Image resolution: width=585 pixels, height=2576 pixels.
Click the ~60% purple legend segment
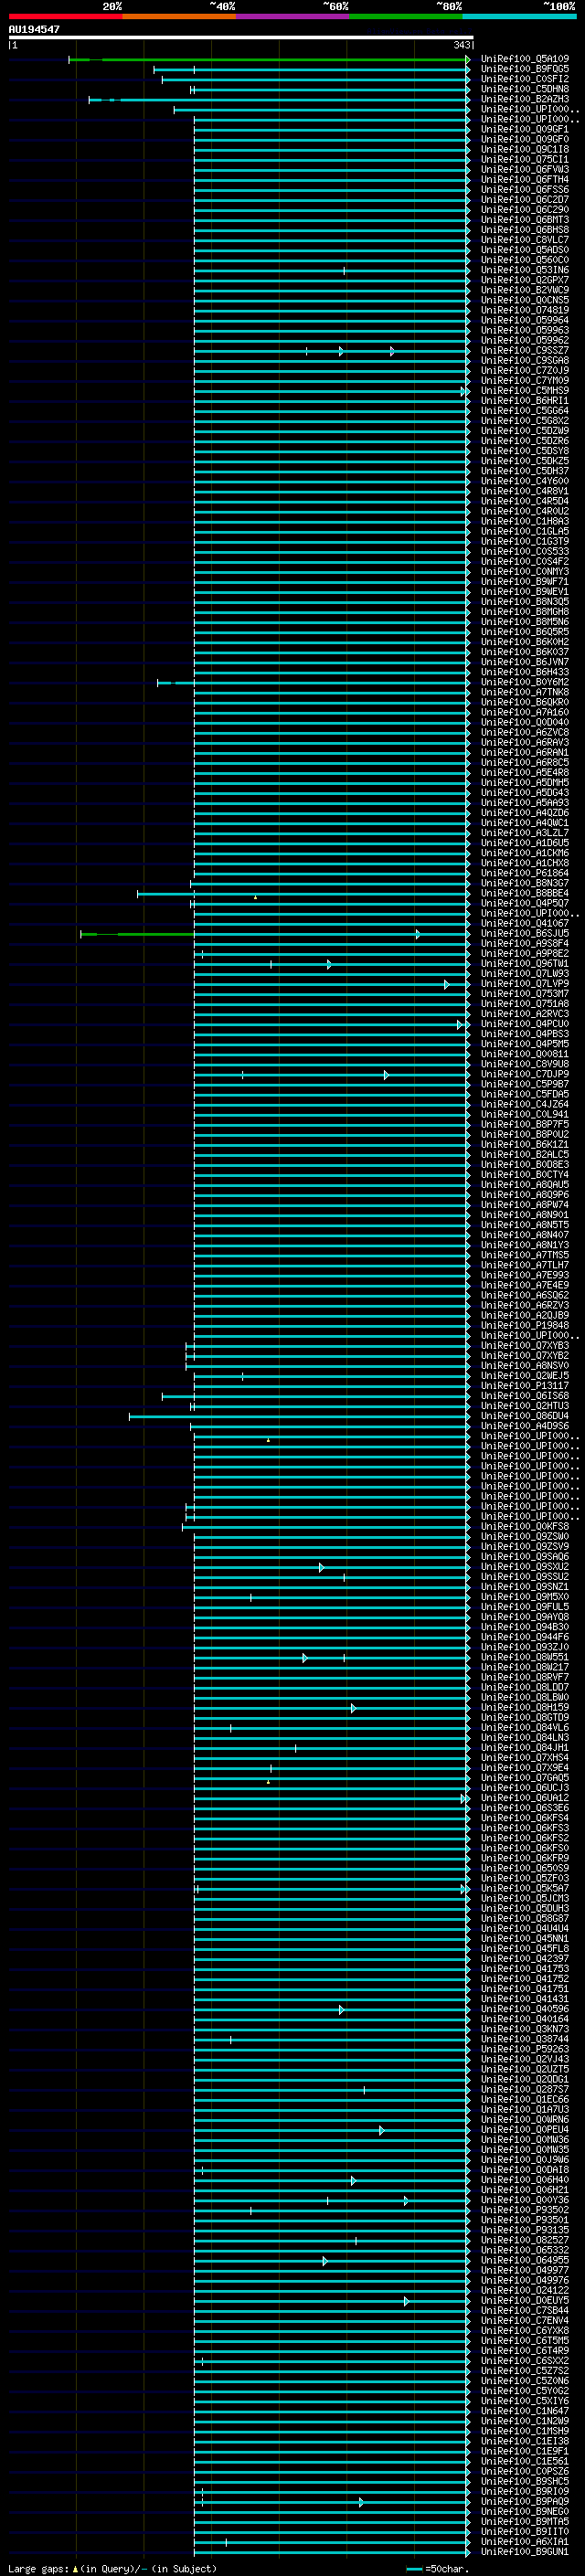tap(293, 16)
